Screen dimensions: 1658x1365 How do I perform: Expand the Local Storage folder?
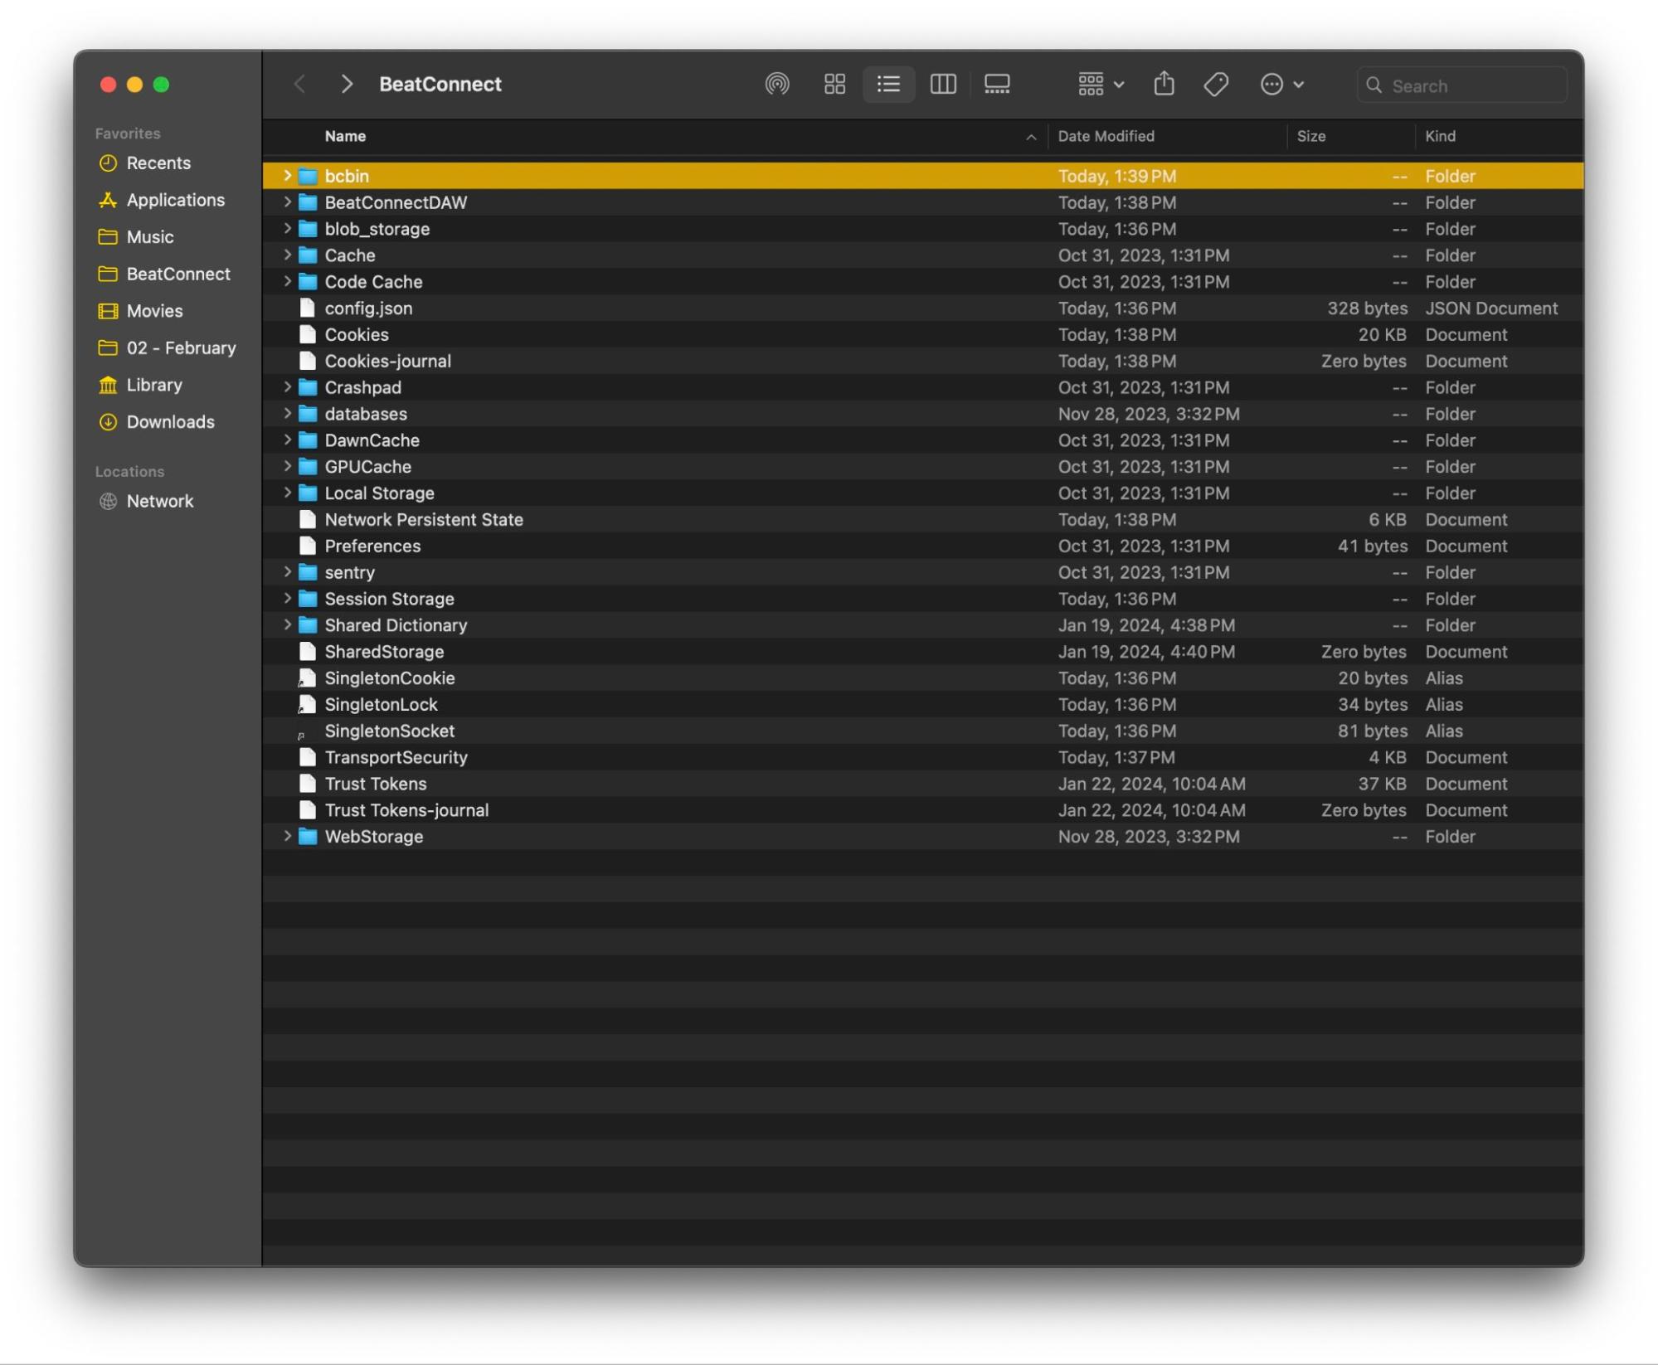pos(287,493)
